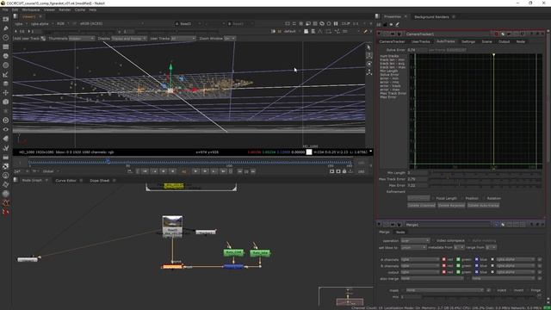Screen dimensions: 551x310
Task: Click the Delete Auto-tracks button
Action: point(483,205)
